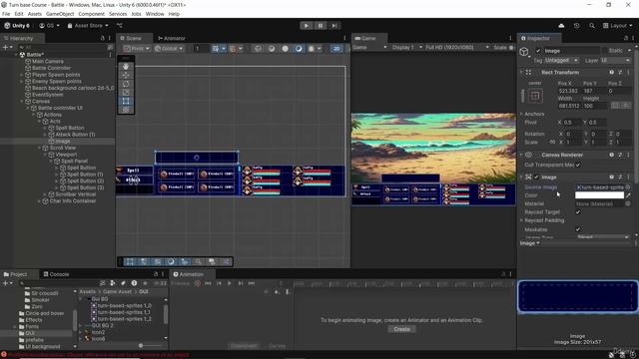Adjust Project icon size slider
The width and height of the screenshot is (639, 359).
[141, 346]
